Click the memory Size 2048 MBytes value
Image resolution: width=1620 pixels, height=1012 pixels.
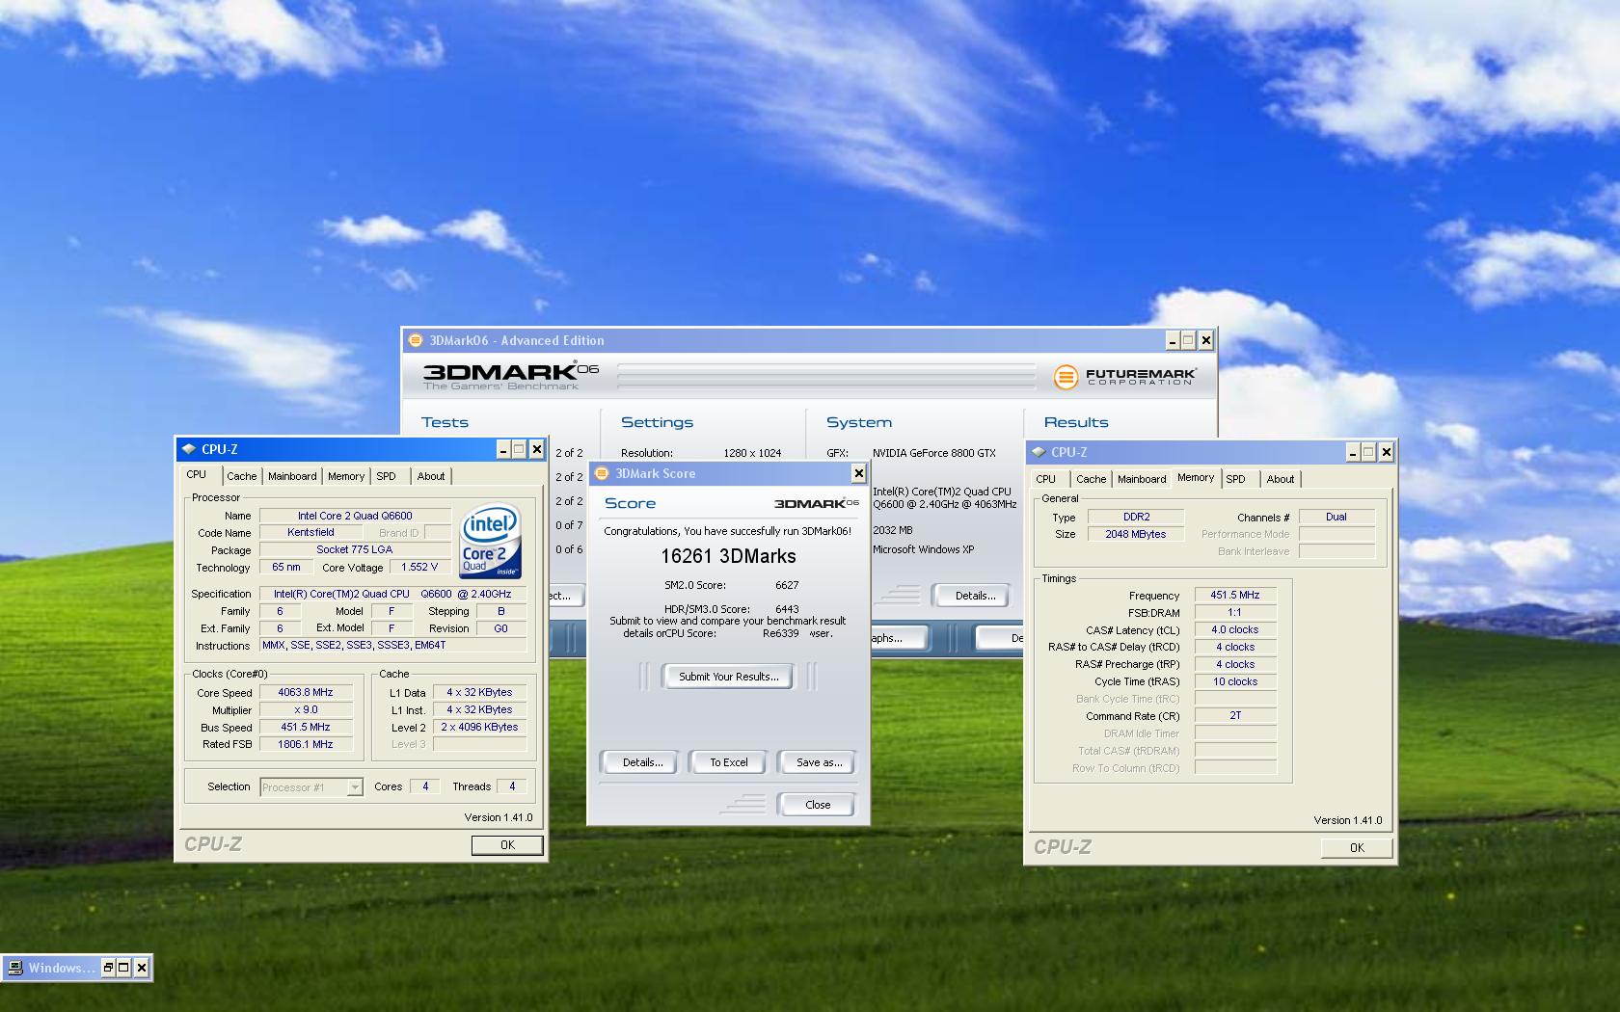point(1136,534)
